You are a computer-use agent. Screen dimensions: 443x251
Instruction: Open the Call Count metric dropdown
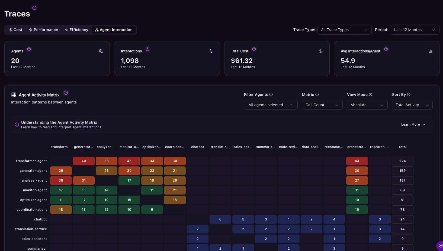[x=322, y=105]
